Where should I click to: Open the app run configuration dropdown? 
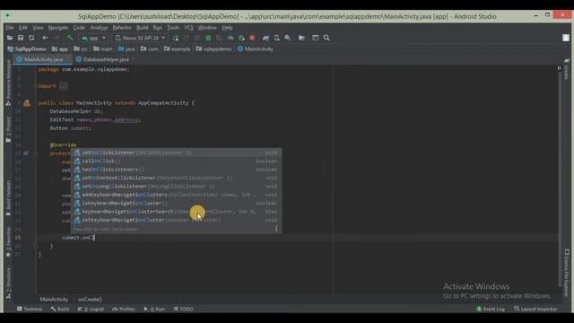point(93,38)
